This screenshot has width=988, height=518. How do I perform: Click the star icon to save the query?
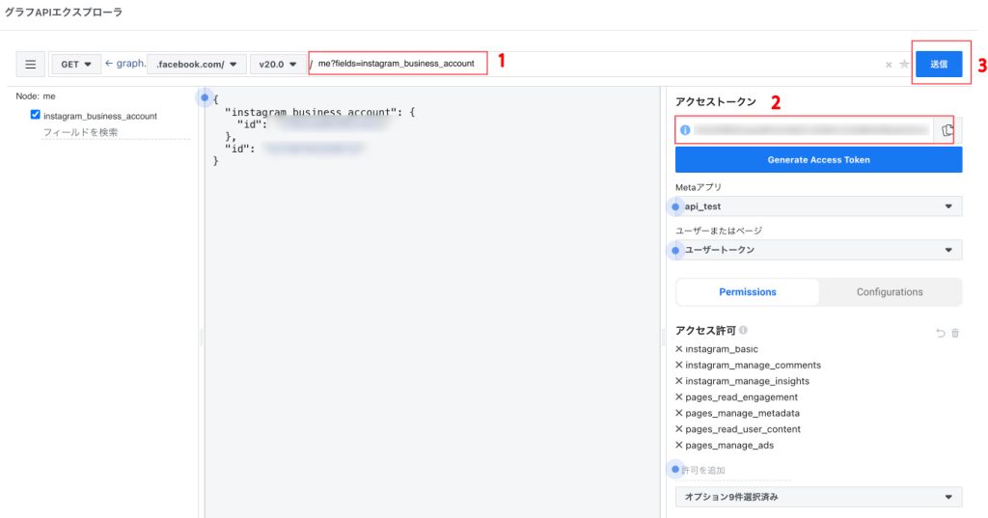tap(904, 65)
